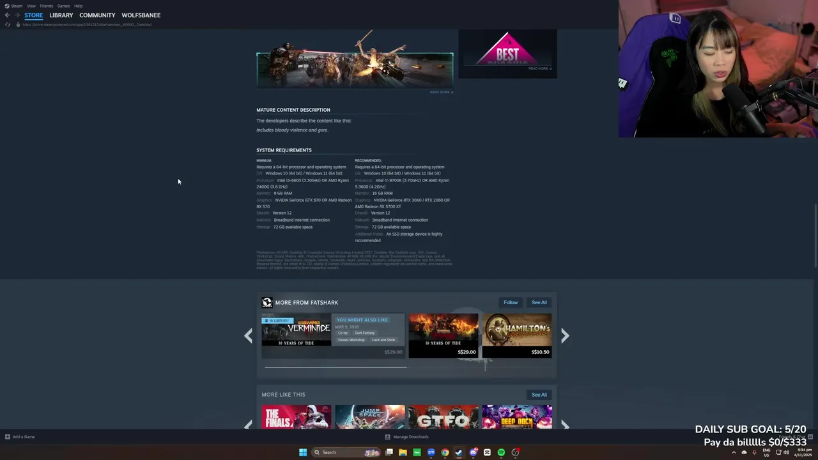Open the featured Darktide event banner image

coord(355,59)
